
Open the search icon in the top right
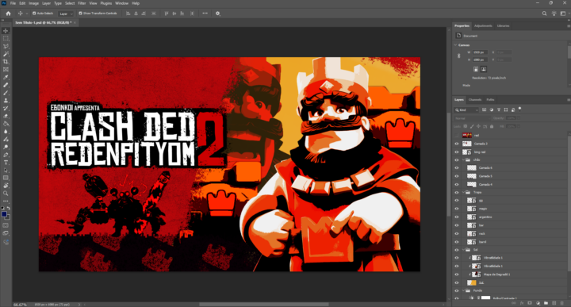[544, 13]
